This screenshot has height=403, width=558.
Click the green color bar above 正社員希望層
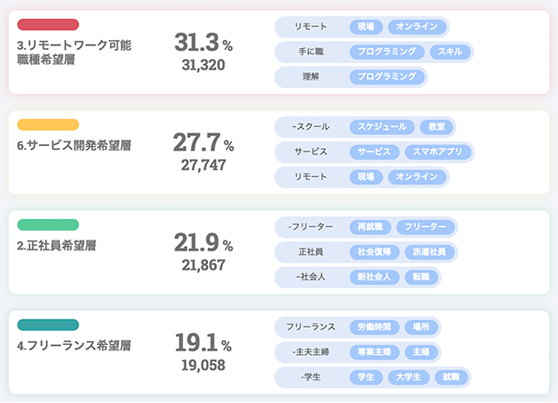pyautogui.click(x=48, y=225)
